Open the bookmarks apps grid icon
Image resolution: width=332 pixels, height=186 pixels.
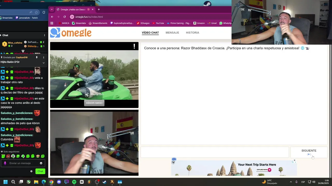(52, 23)
